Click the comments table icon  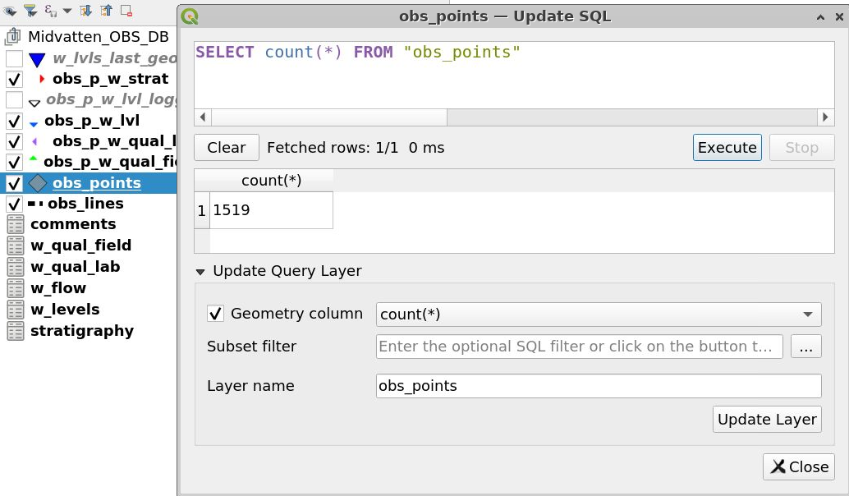click(x=16, y=224)
